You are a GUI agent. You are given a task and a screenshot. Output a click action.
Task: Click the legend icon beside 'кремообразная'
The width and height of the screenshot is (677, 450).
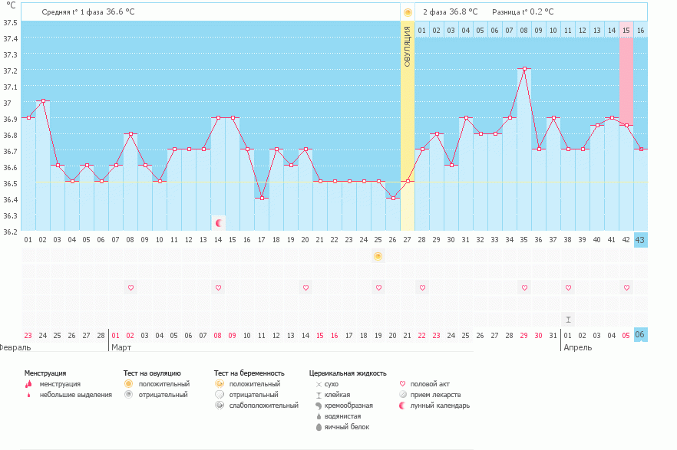[x=319, y=406]
